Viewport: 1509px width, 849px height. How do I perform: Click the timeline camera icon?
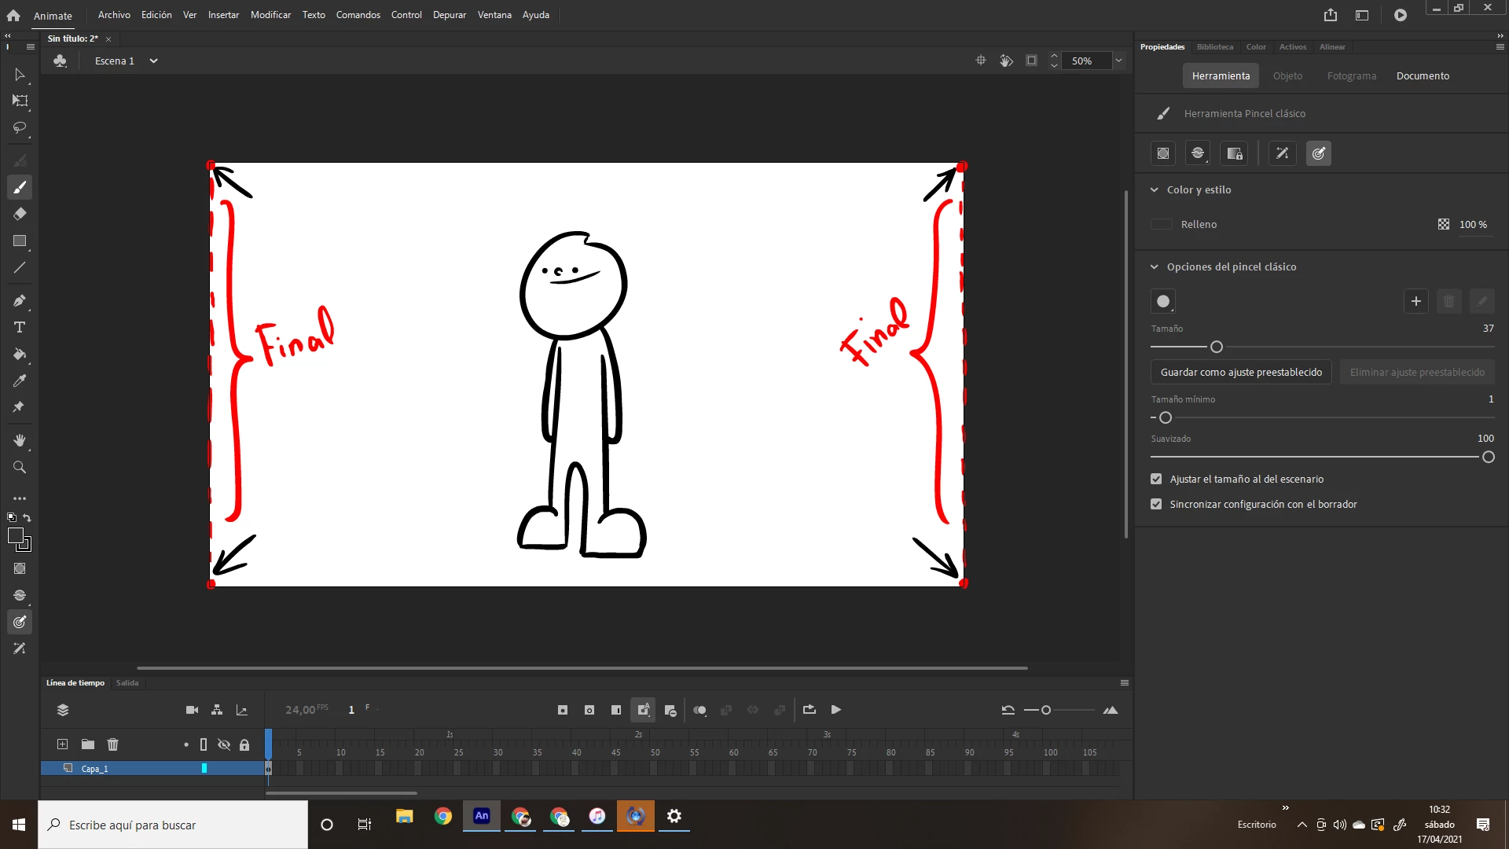click(192, 710)
